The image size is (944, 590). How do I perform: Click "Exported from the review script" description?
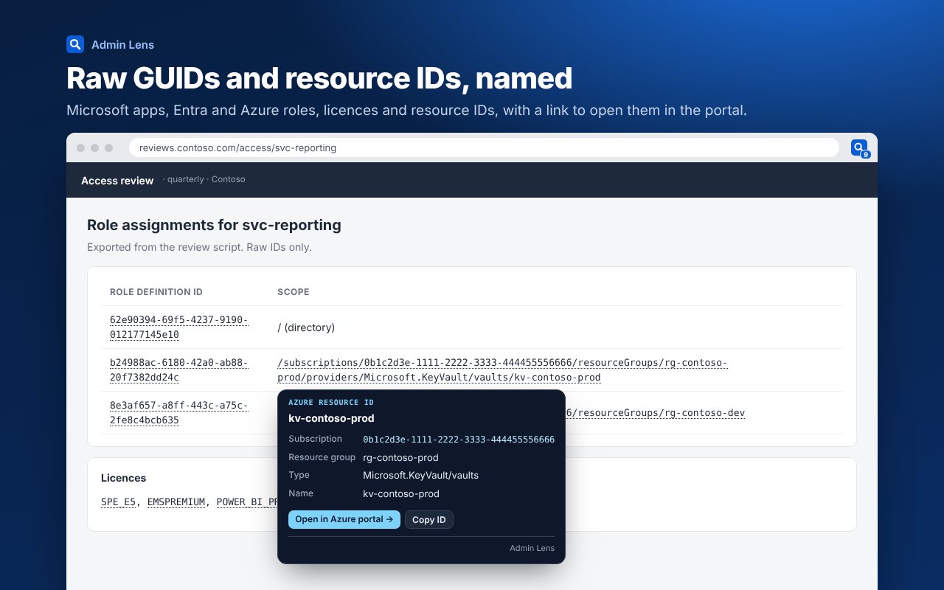199,247
